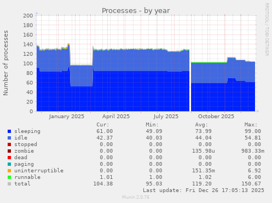
Task: Click the stopped legend color swatch
Action: 9,144
